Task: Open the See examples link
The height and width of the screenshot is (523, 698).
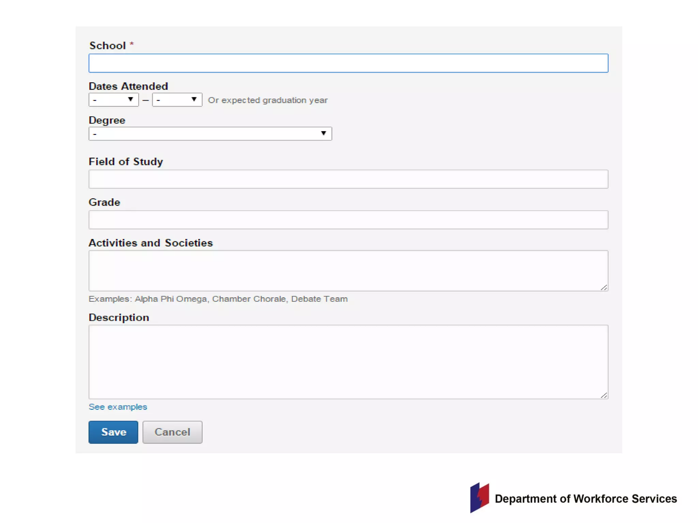Action: coord(118,407)
